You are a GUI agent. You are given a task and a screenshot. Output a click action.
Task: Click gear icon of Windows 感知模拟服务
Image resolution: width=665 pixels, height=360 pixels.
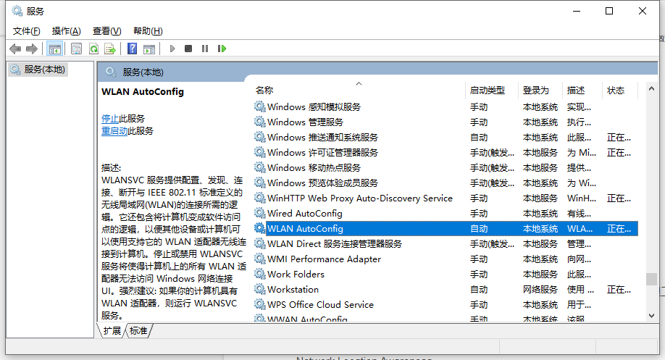point(259,106)
